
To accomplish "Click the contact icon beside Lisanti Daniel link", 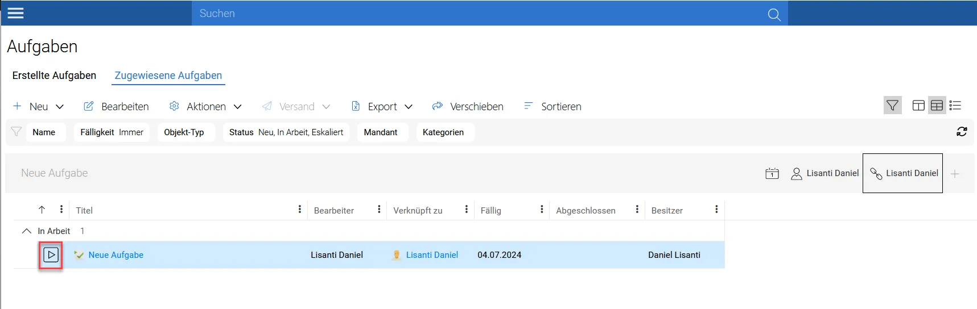I will 397,255.
